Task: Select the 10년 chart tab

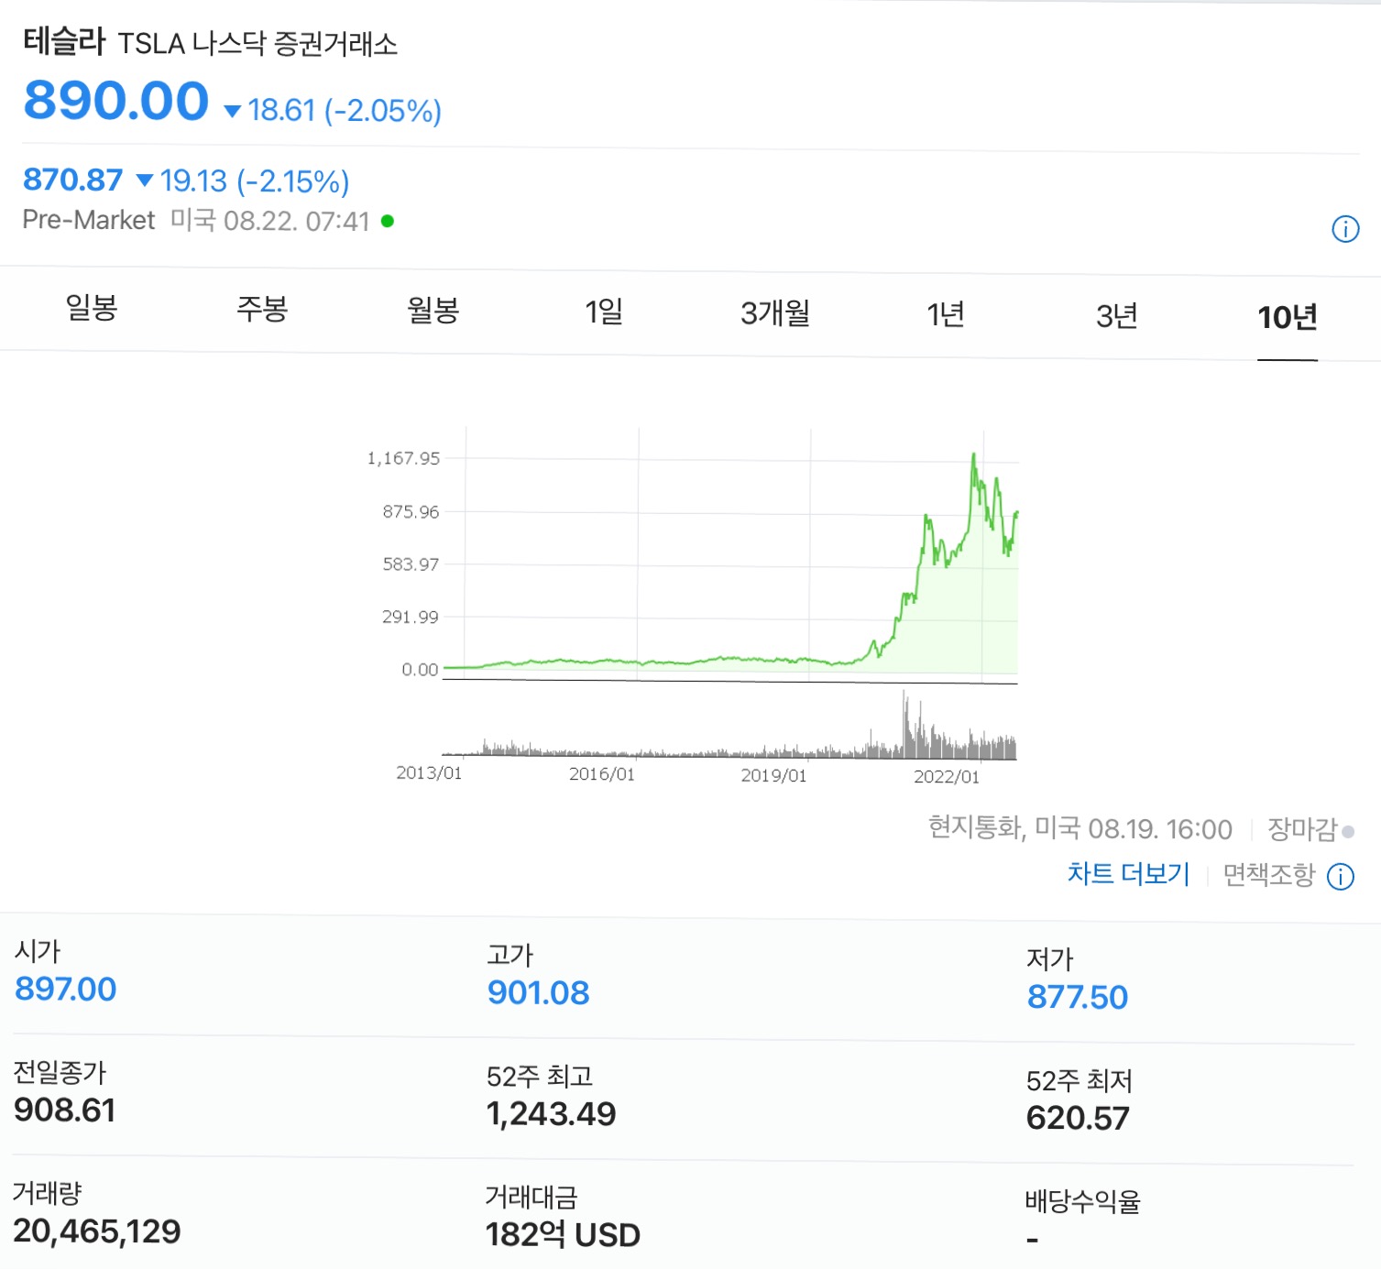Action: tap(1288, 318)
